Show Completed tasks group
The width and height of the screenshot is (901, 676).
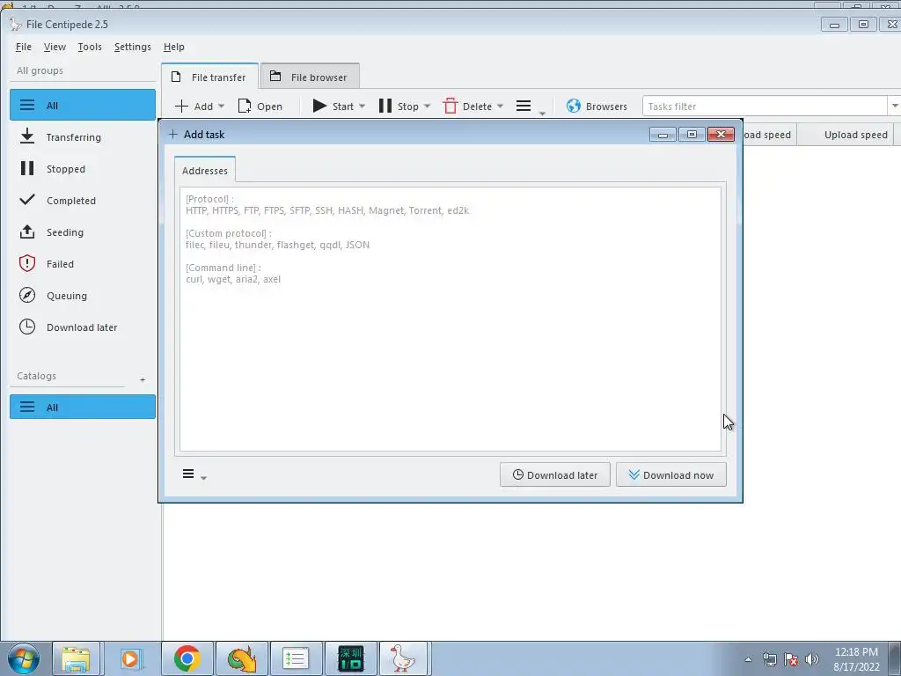83,200
